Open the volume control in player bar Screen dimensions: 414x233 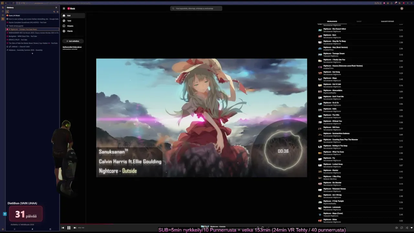coord(397,228)
